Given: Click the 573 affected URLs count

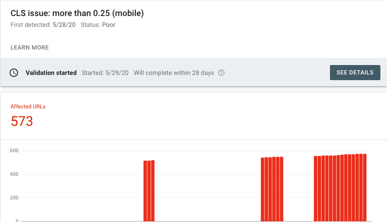Looking at the screenshot, I should 22,121.
